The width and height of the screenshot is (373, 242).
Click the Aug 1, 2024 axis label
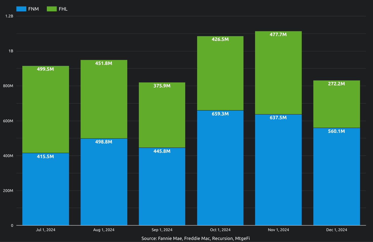(104, 230)
